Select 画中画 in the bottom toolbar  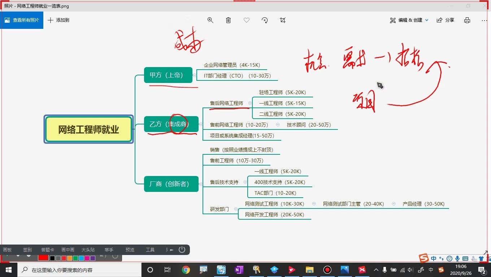point(68,250)
